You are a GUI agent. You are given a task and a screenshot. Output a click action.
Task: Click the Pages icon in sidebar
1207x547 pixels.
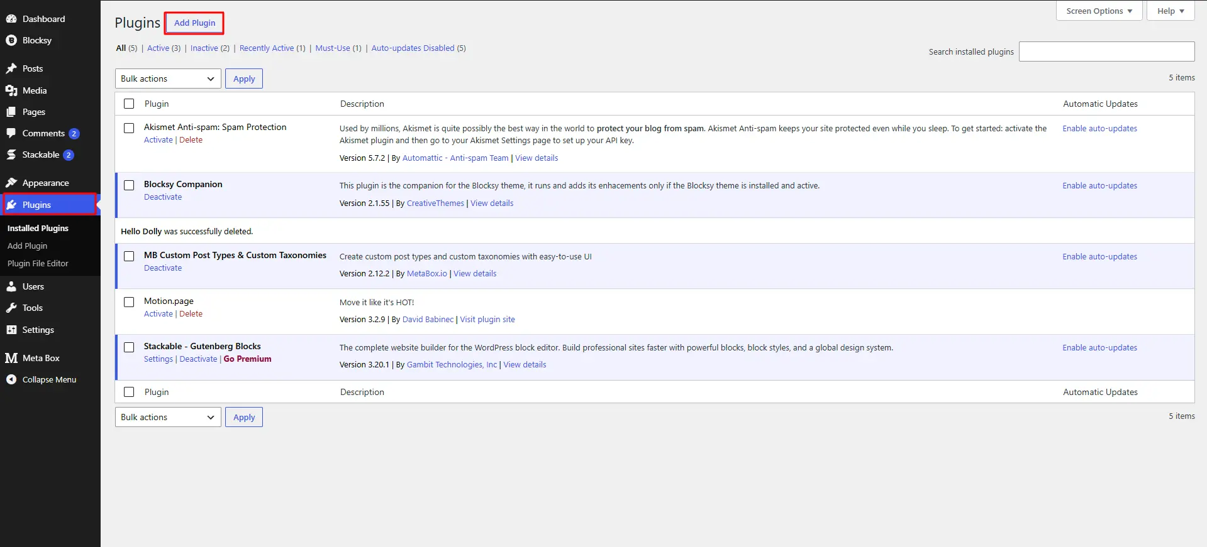(x=11, y=112)
